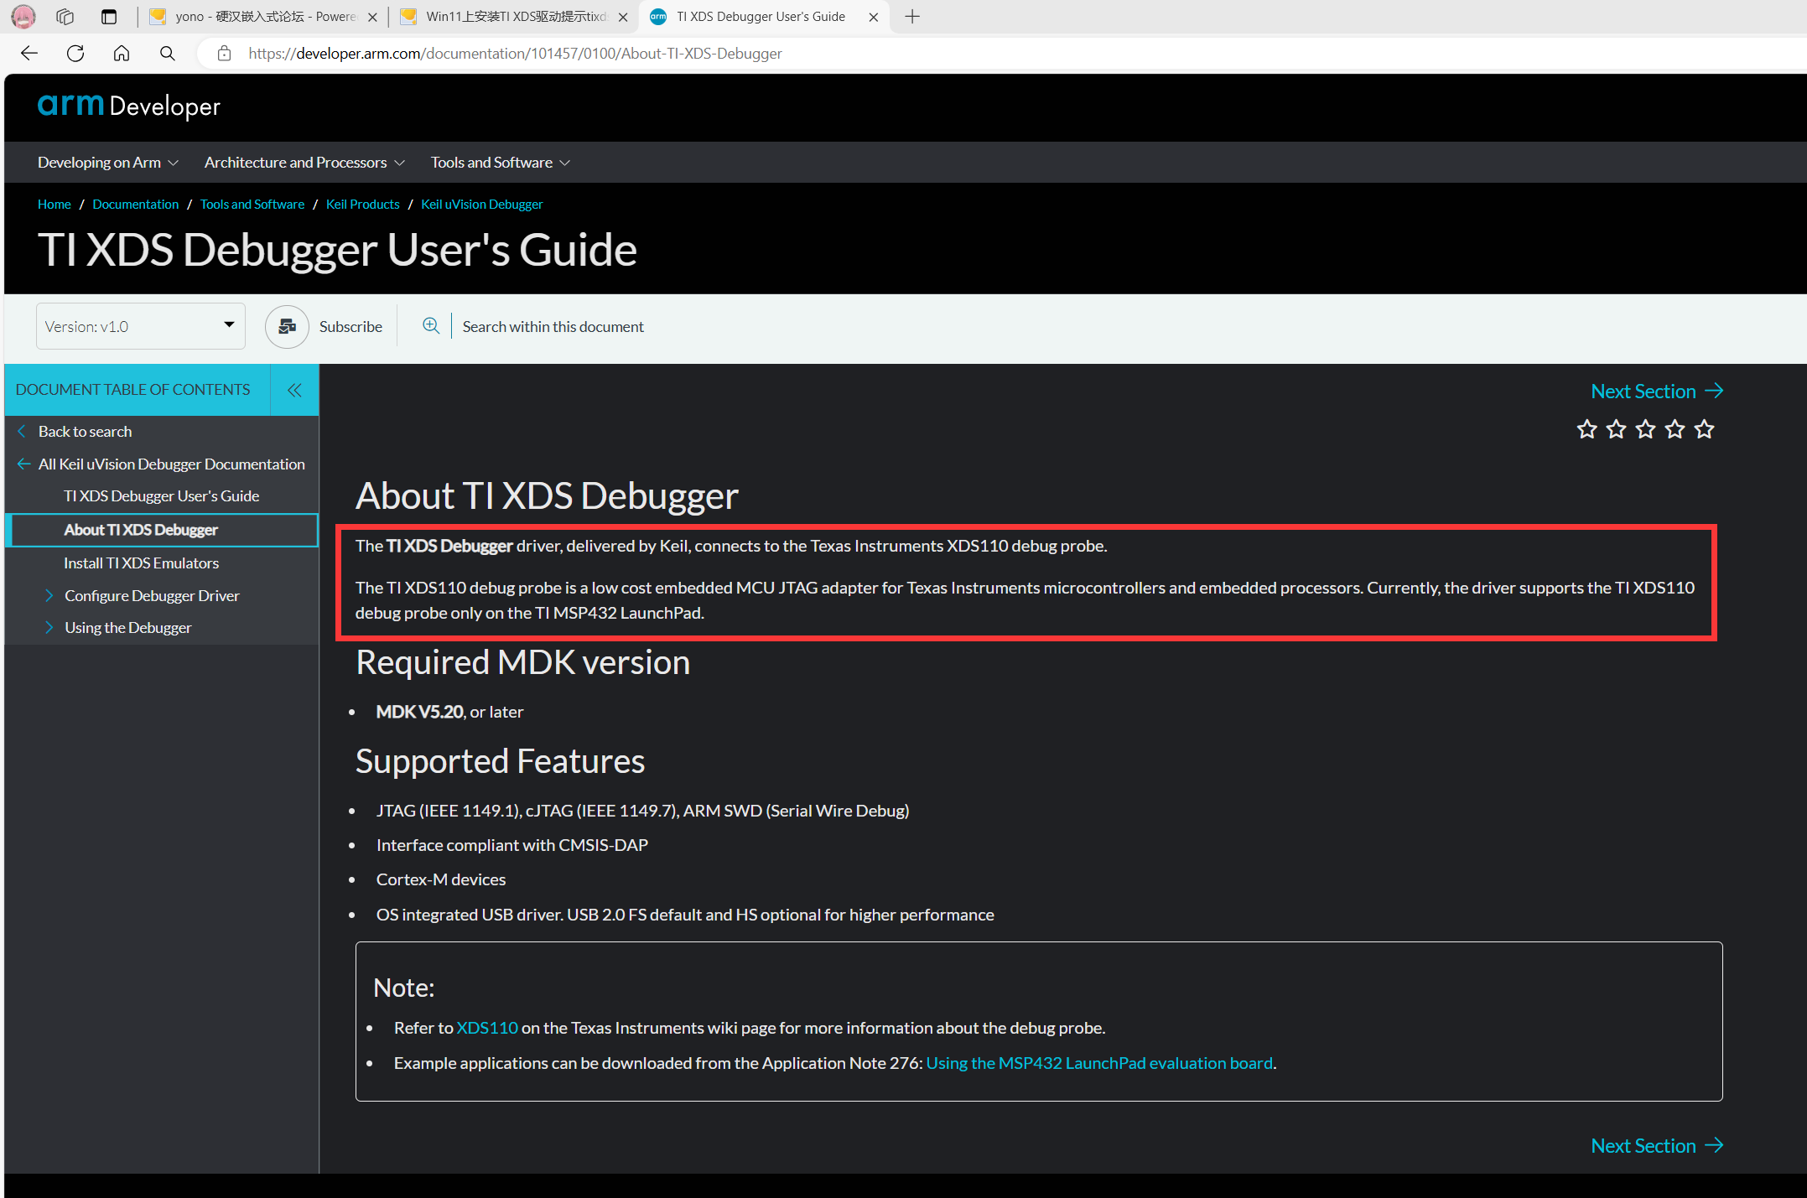
Task: Click 'Interface compliant with CMSIS-DAP' bullet
Action: click(511, 845)
